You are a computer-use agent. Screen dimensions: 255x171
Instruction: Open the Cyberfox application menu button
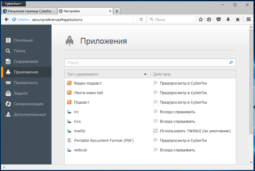click(x=13, y=4)
